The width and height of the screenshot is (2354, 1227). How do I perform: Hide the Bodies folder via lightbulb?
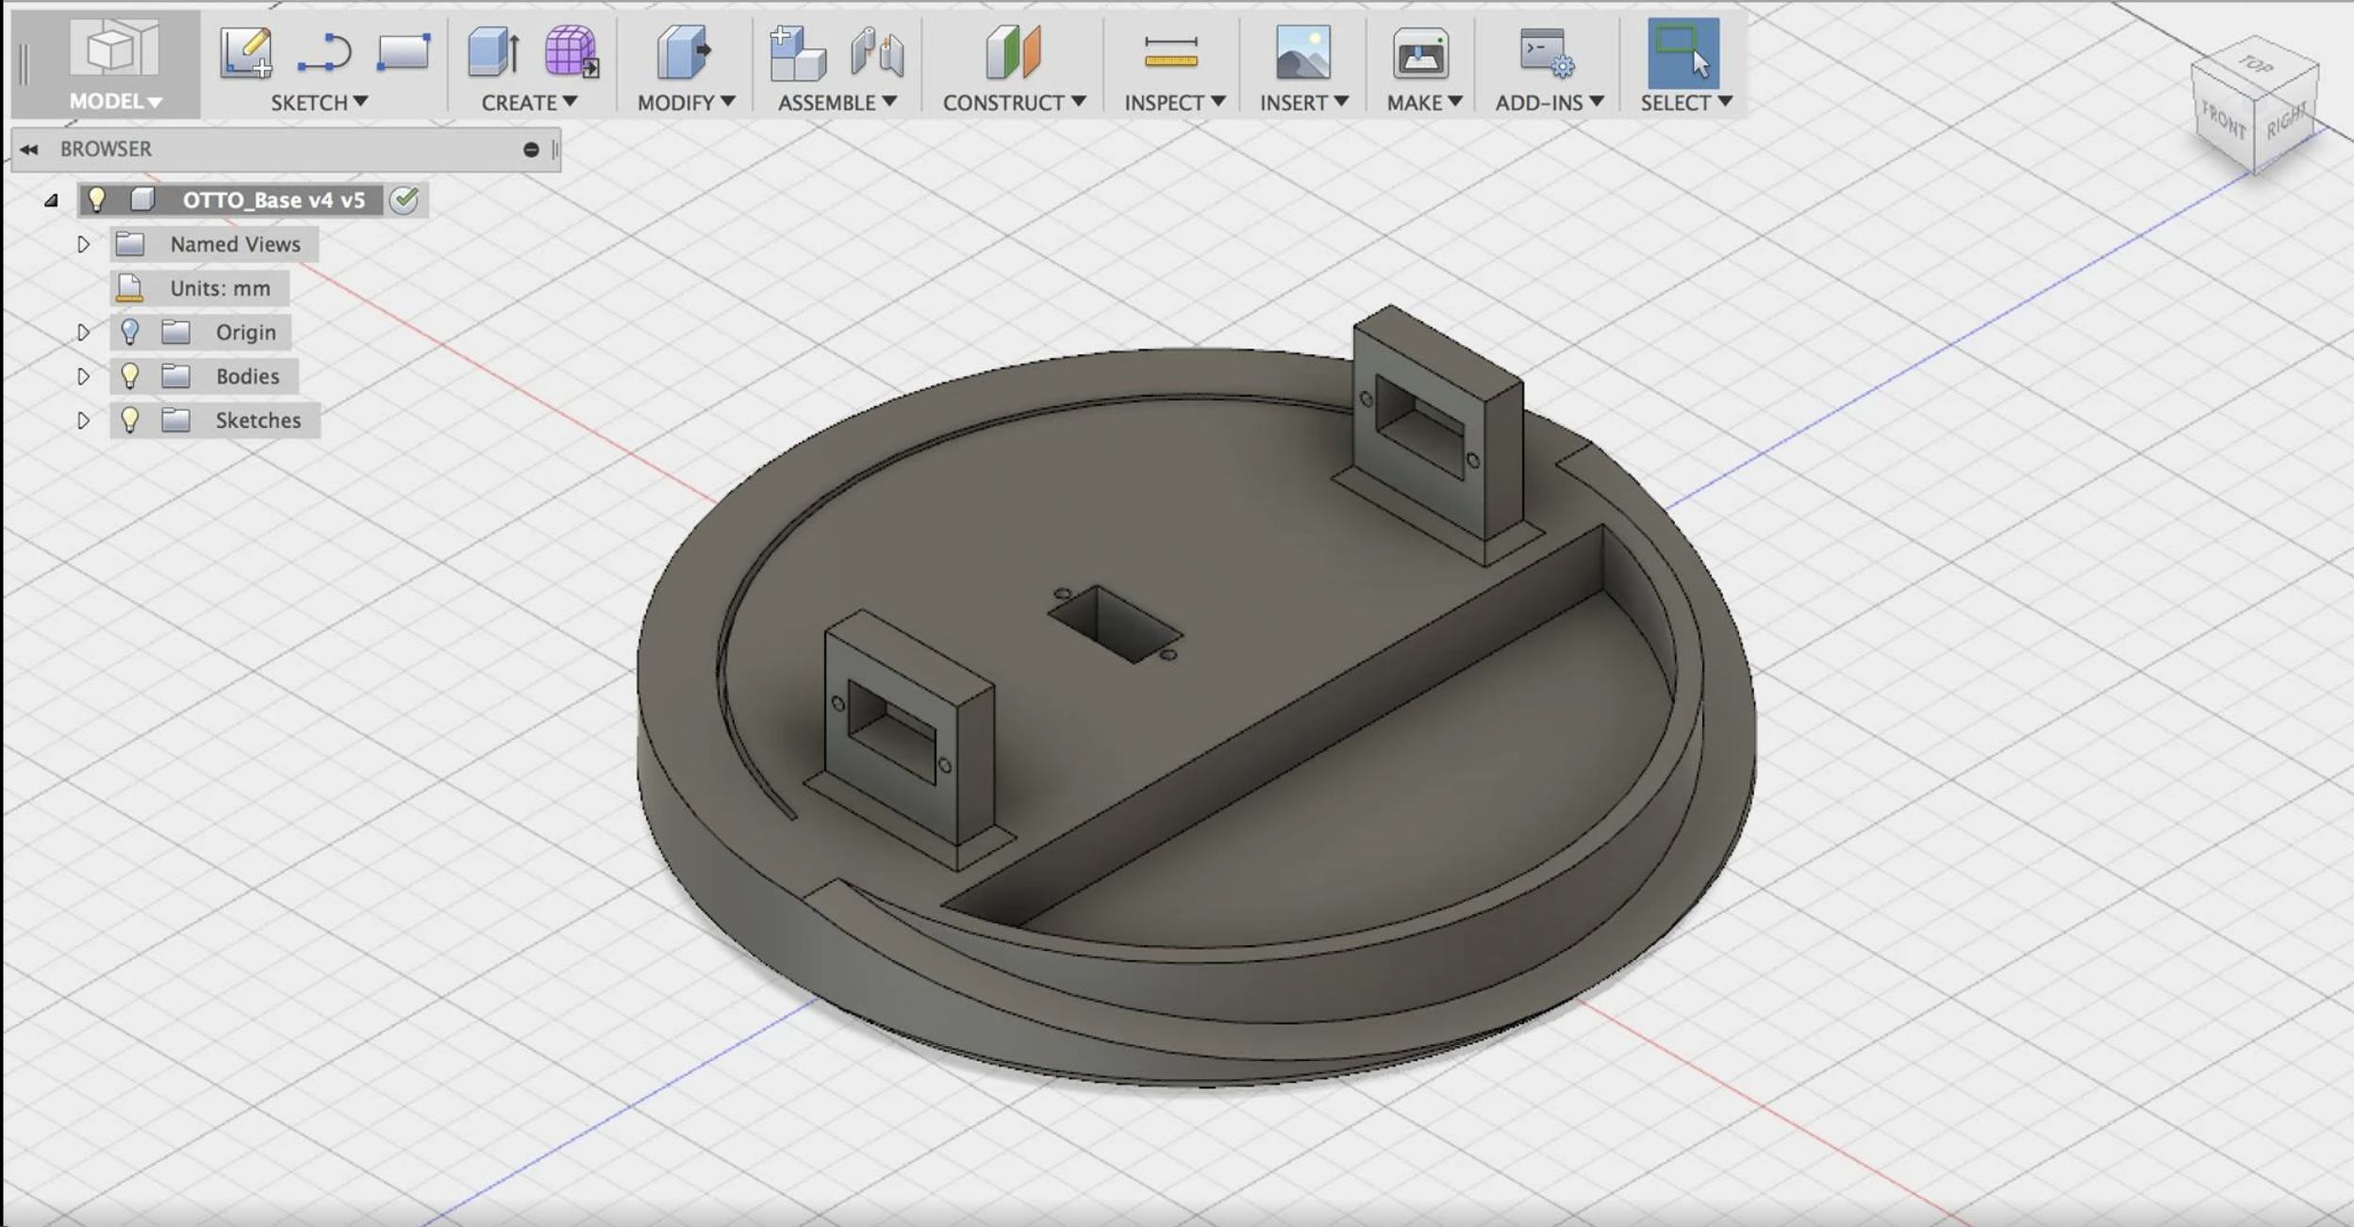coord(130,376)
